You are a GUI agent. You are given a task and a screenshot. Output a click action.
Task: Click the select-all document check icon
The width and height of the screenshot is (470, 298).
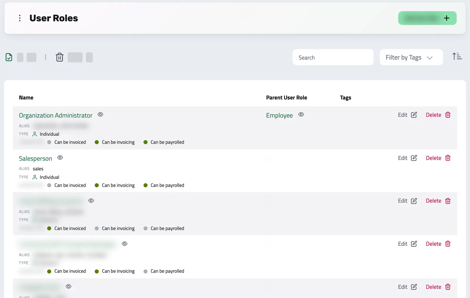[9, 57]
